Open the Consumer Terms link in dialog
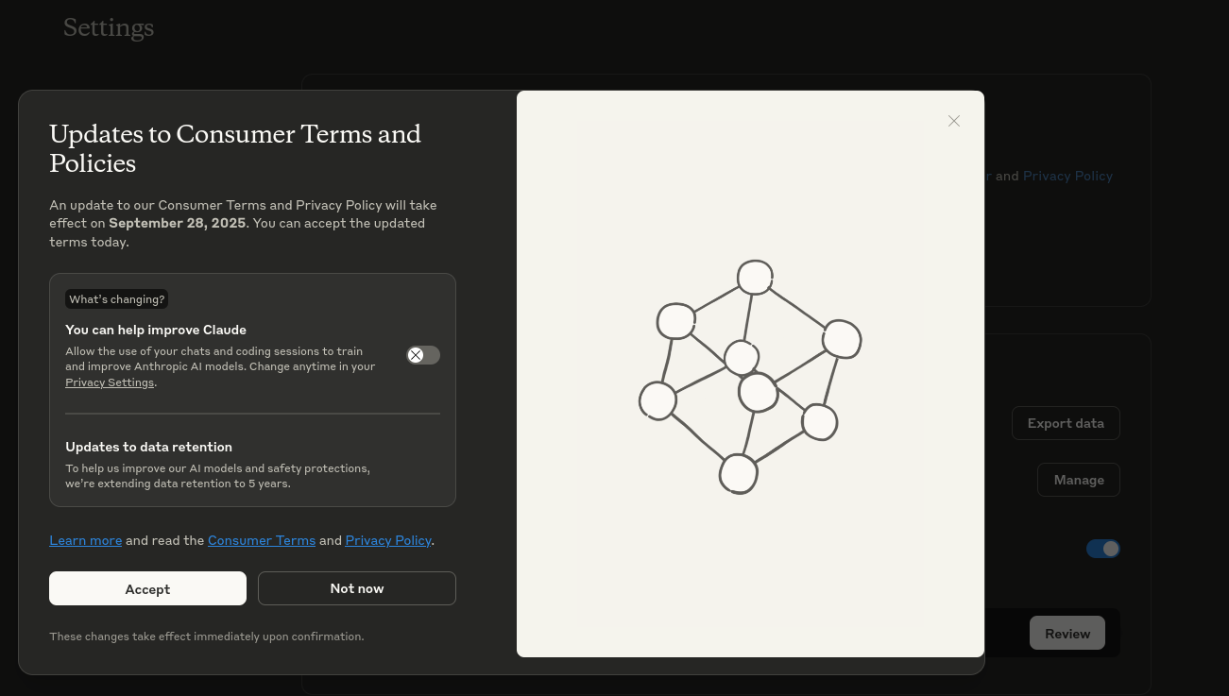This screenshot has width=1229, height=696. 262,540
